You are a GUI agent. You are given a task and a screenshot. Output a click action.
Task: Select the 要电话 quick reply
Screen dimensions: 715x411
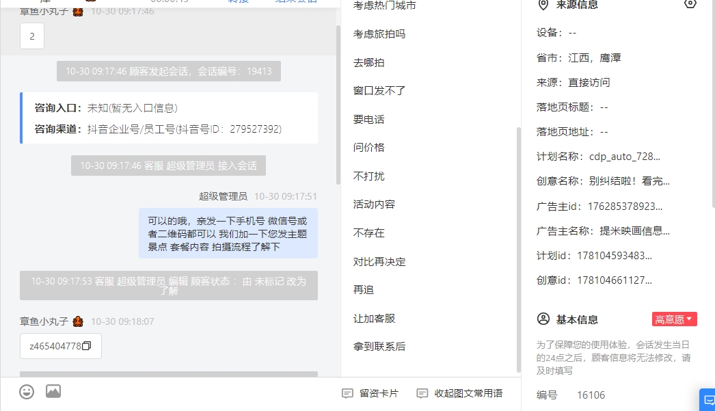click(369, 120)
